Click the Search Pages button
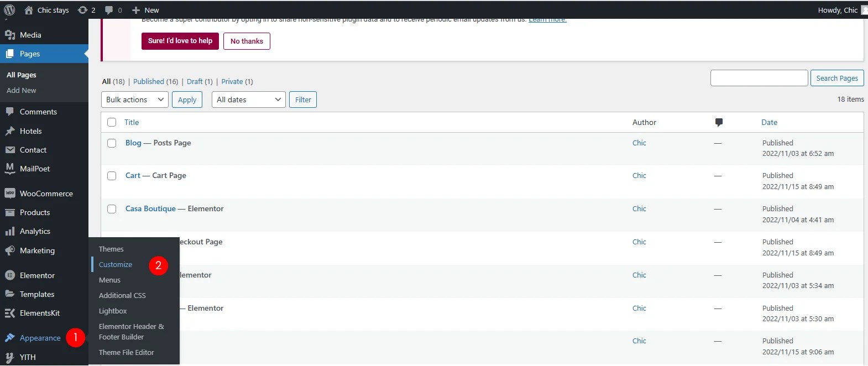Image resolution: width=868 pixels, height=366 pixels. click(837, 78)
